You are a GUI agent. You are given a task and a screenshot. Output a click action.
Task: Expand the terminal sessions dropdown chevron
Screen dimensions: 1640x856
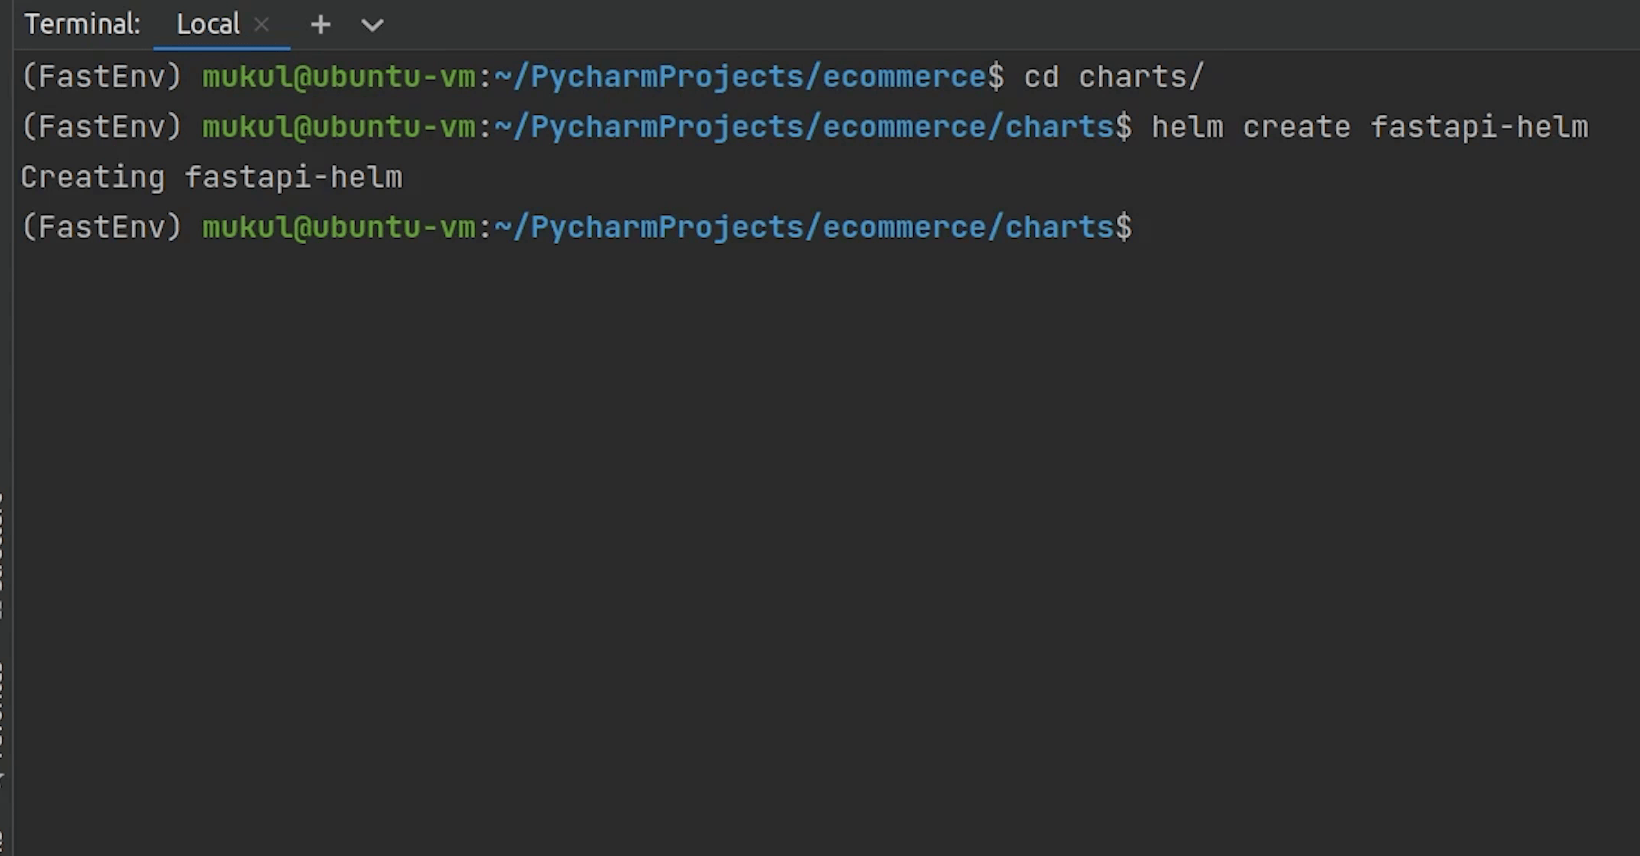(x=372, y=25)
